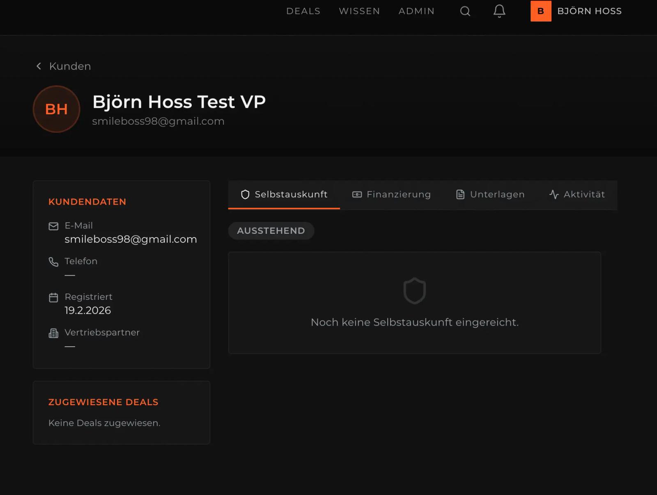Switch to the Finanzierung tab
Image resolution: width=657 pixels, height=495 pixels.
point(392,194)
